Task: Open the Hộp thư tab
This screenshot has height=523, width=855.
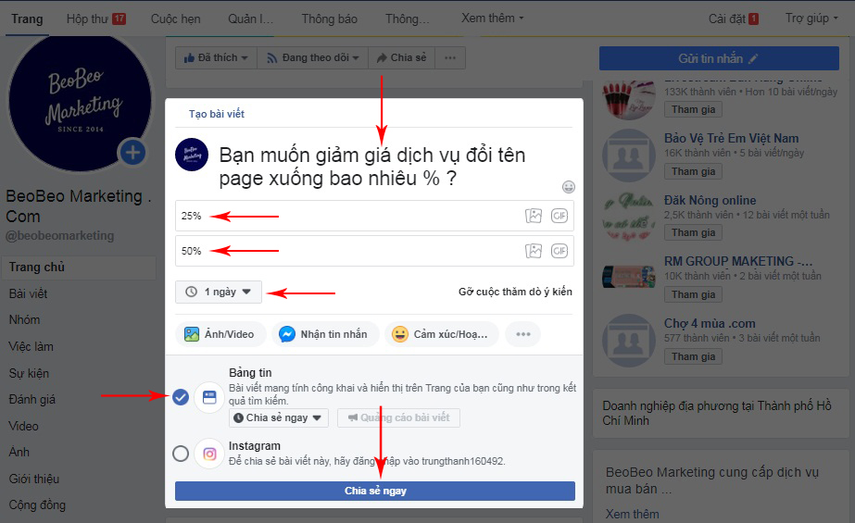Action: point(96,19)
